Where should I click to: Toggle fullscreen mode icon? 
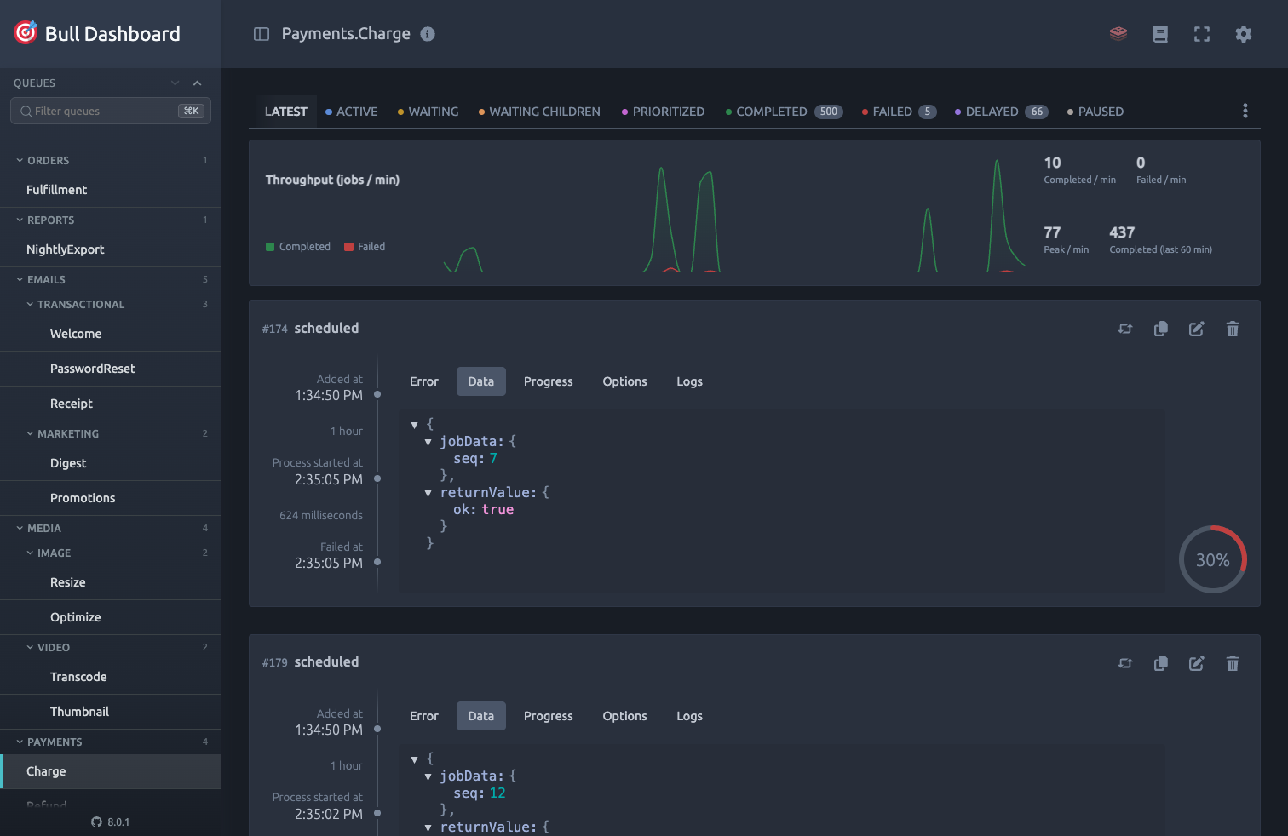(x=1202, y=34)
